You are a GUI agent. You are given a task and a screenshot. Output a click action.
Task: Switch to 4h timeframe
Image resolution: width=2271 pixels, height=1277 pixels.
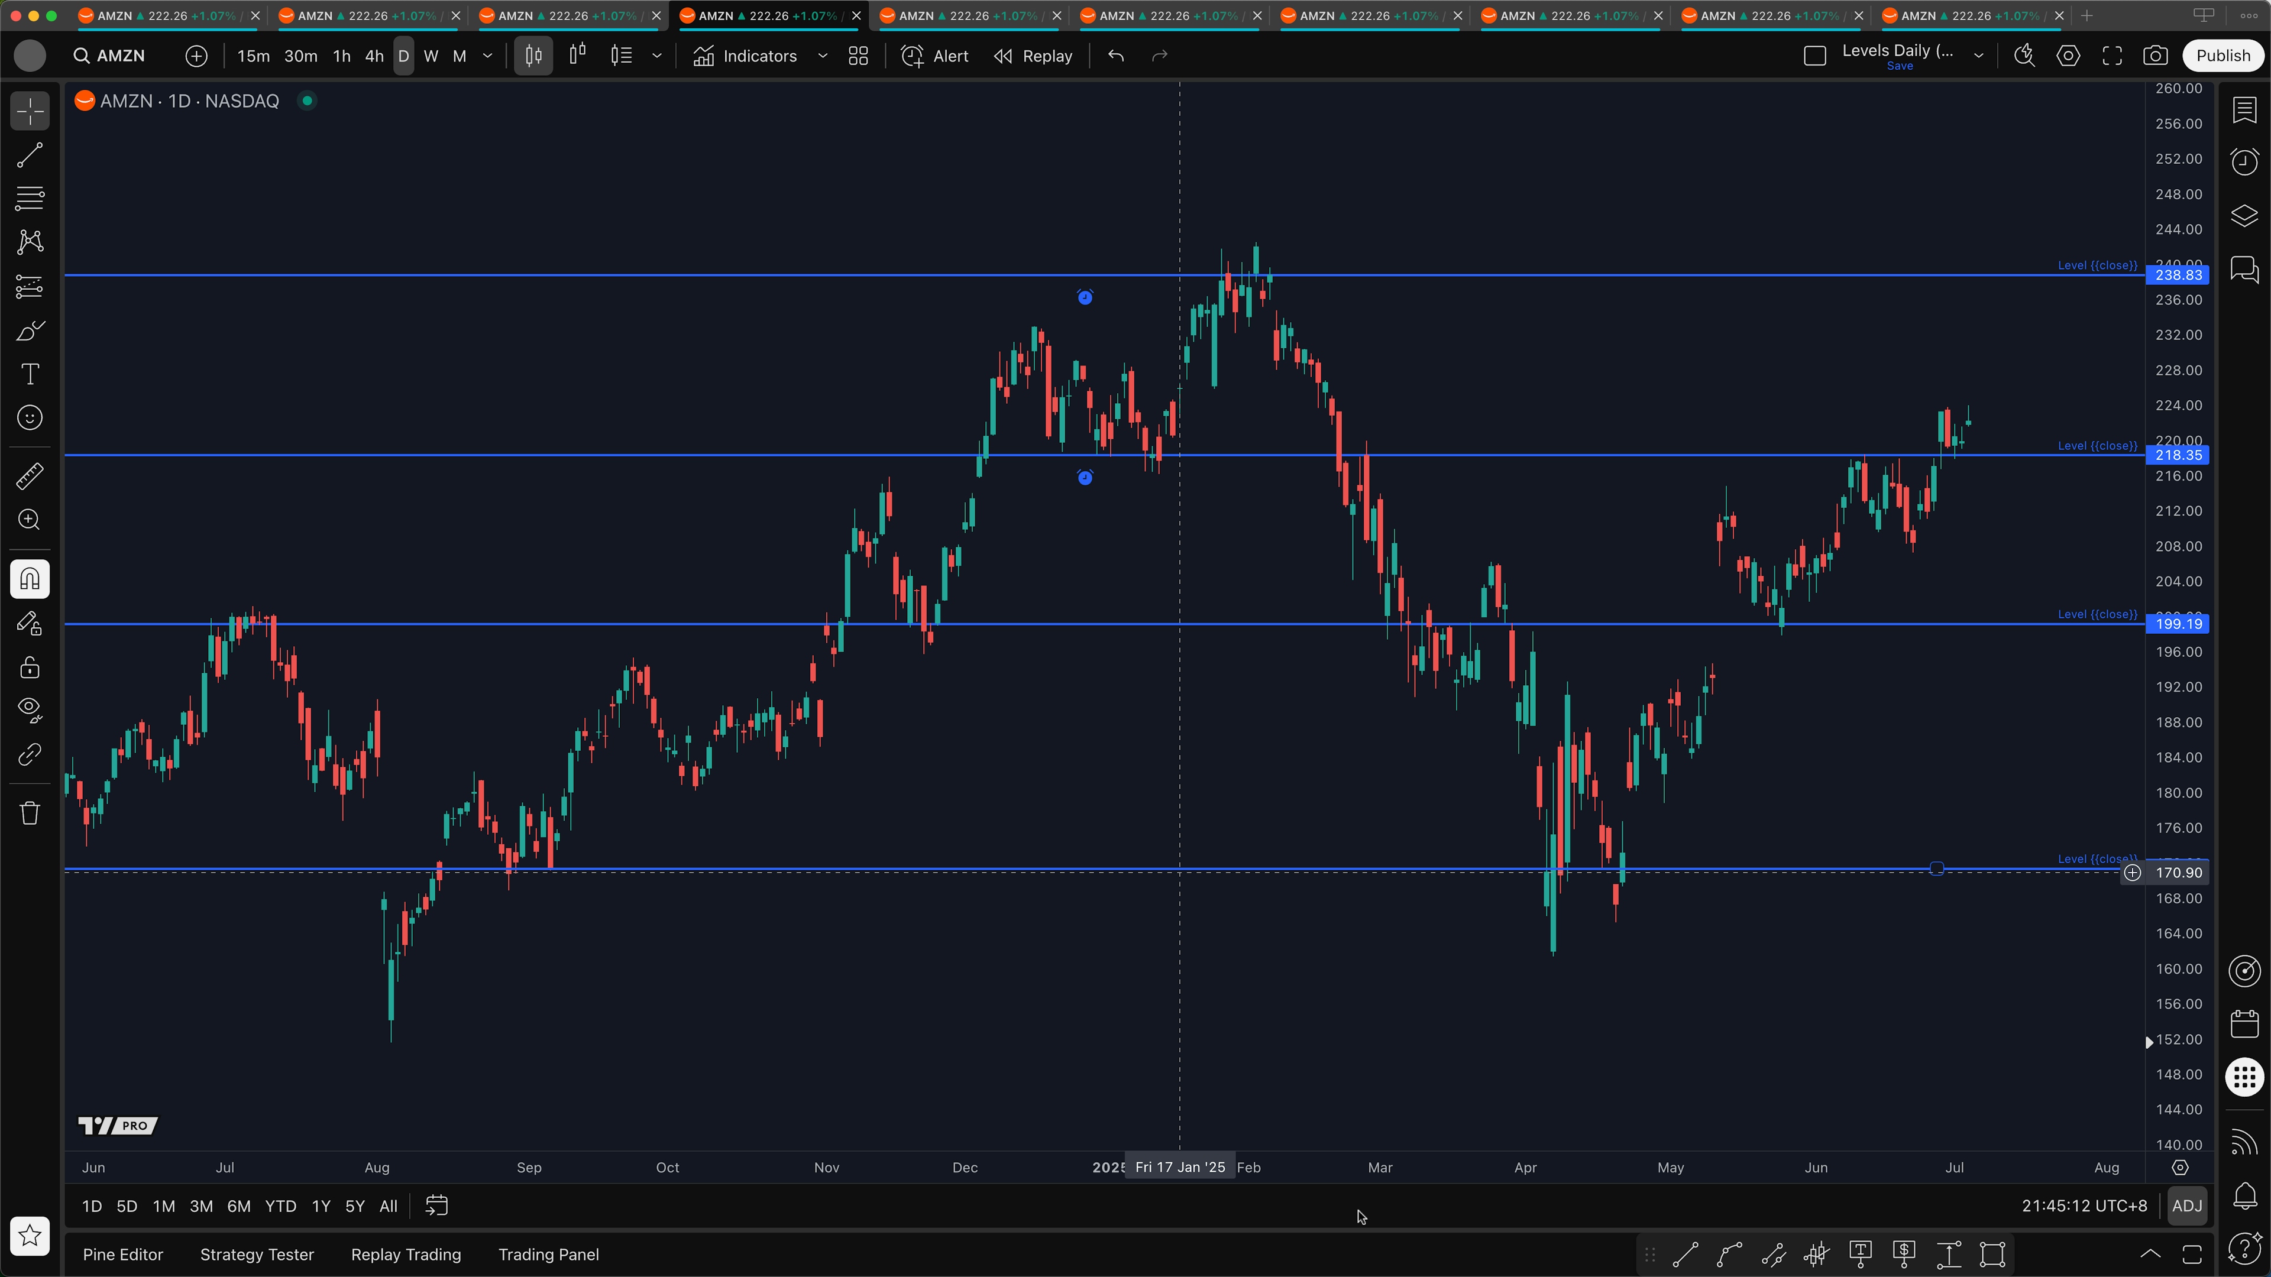click(375, 56)
